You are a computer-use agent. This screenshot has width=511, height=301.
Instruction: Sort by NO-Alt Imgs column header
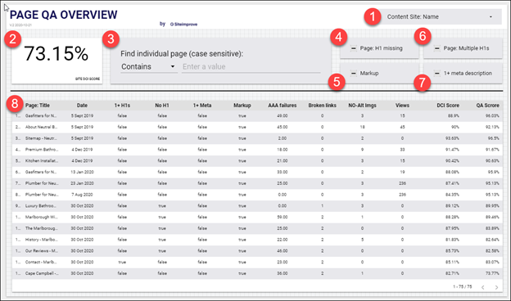click(x=363, y=106)
